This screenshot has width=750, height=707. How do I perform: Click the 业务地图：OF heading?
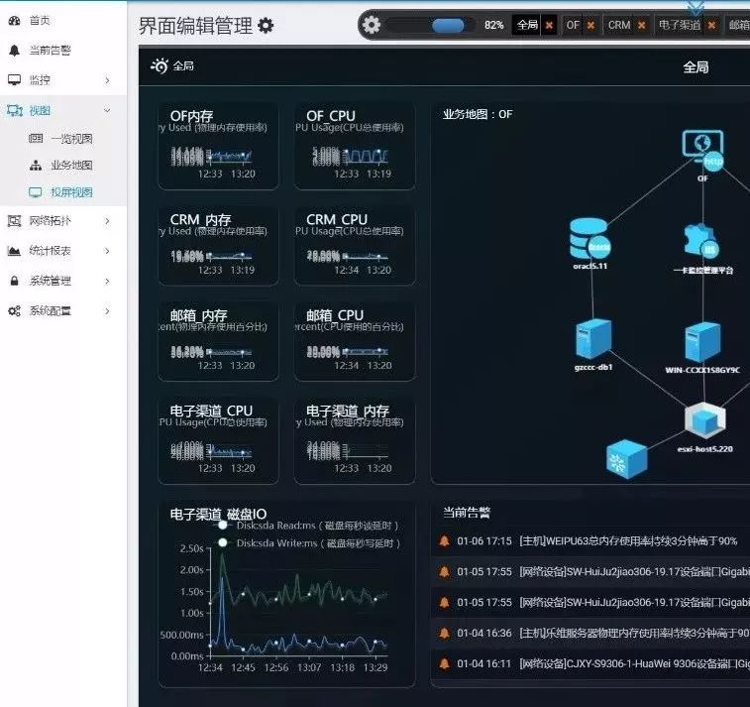pyautogui.click(x=478, y=114)
